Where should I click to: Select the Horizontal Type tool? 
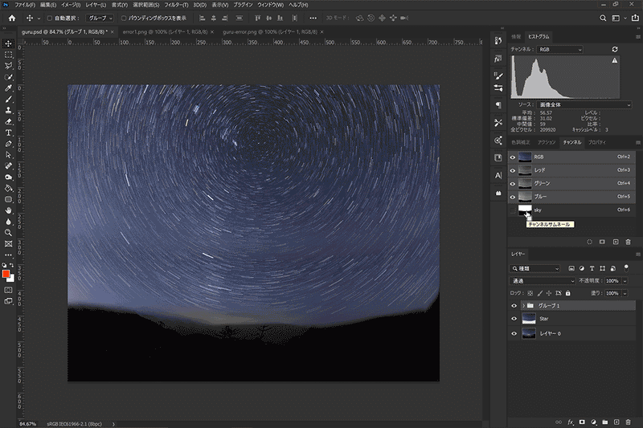click(8, 132)
